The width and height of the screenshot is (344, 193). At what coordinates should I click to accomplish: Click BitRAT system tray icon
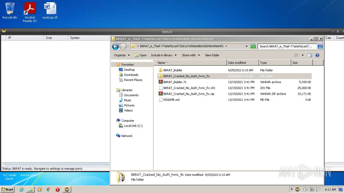click(x=298, y=190)
